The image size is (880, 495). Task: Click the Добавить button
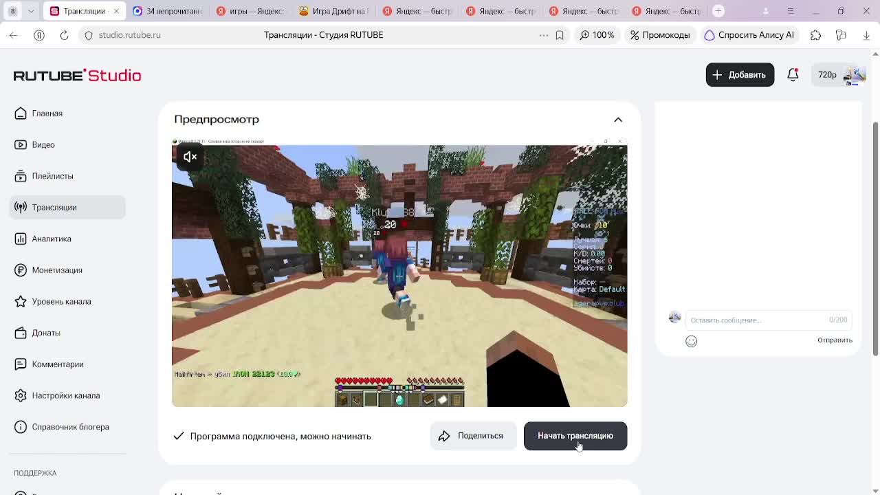pyautogui.click(x=740, y=75)
